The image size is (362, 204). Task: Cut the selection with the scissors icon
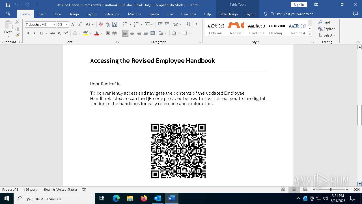(x=17, y=22)
